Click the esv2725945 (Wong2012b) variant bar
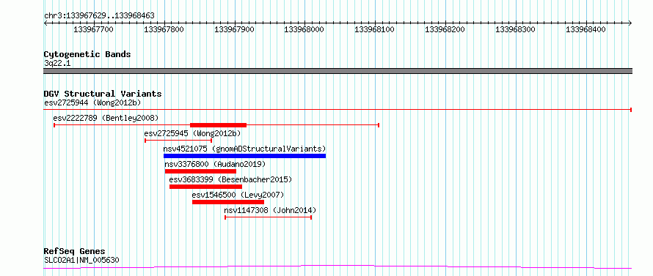Screen dimensions: 653x276 (x=178, y=141)
